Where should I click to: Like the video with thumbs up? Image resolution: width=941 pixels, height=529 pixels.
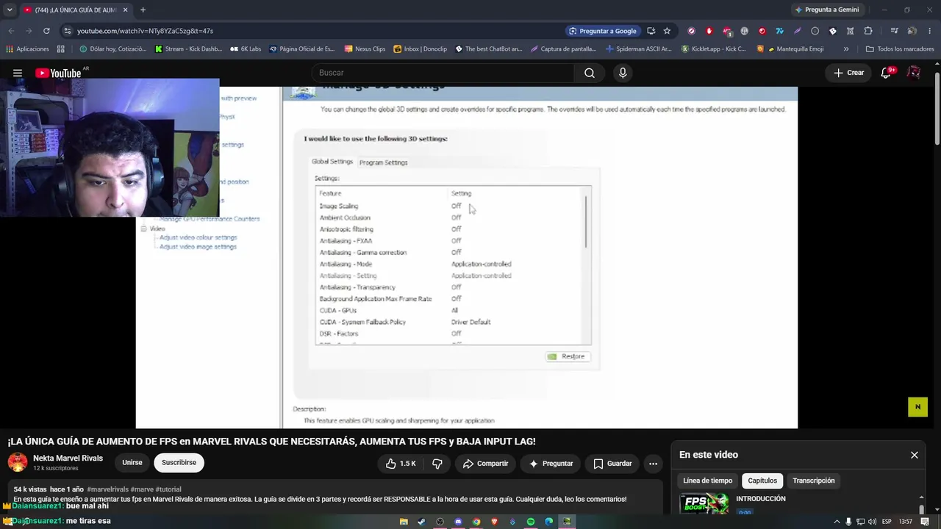pyautogui.click(x=401, y=464)
